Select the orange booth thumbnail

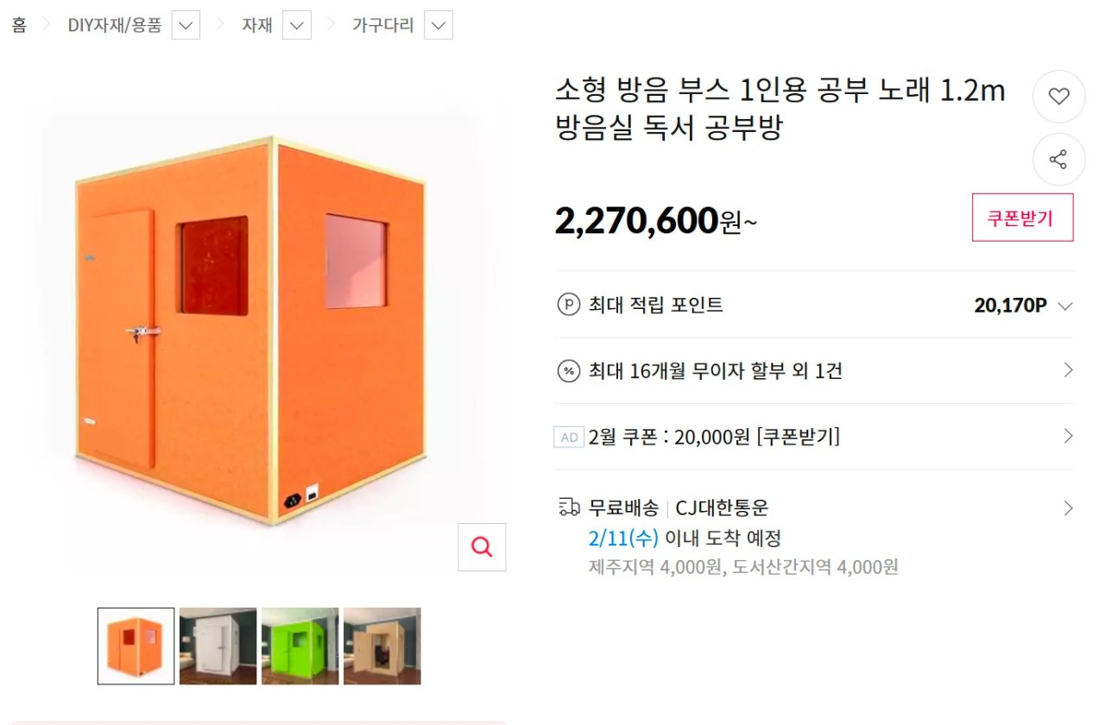136,646
